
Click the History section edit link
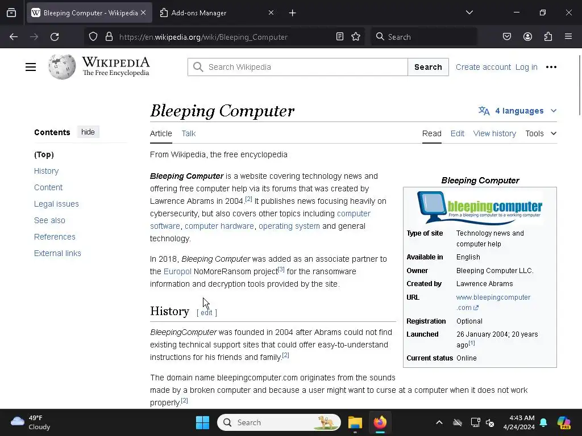tap(206, 313)
